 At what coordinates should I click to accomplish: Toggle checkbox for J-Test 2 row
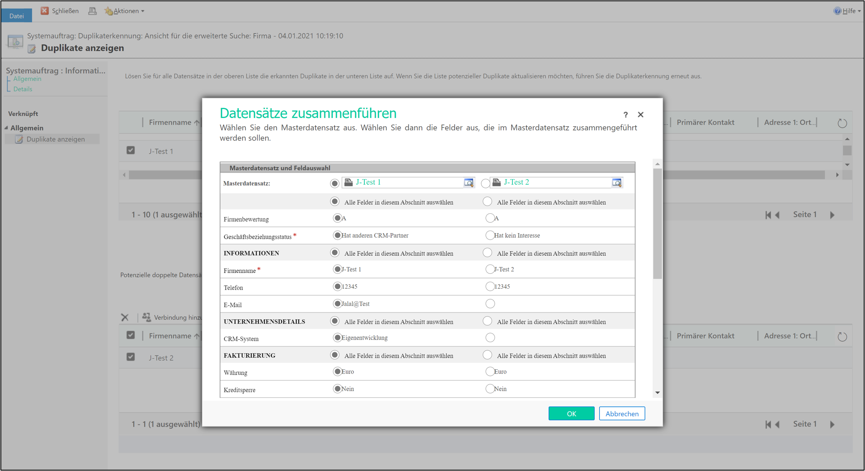click(x=131, y=357)
